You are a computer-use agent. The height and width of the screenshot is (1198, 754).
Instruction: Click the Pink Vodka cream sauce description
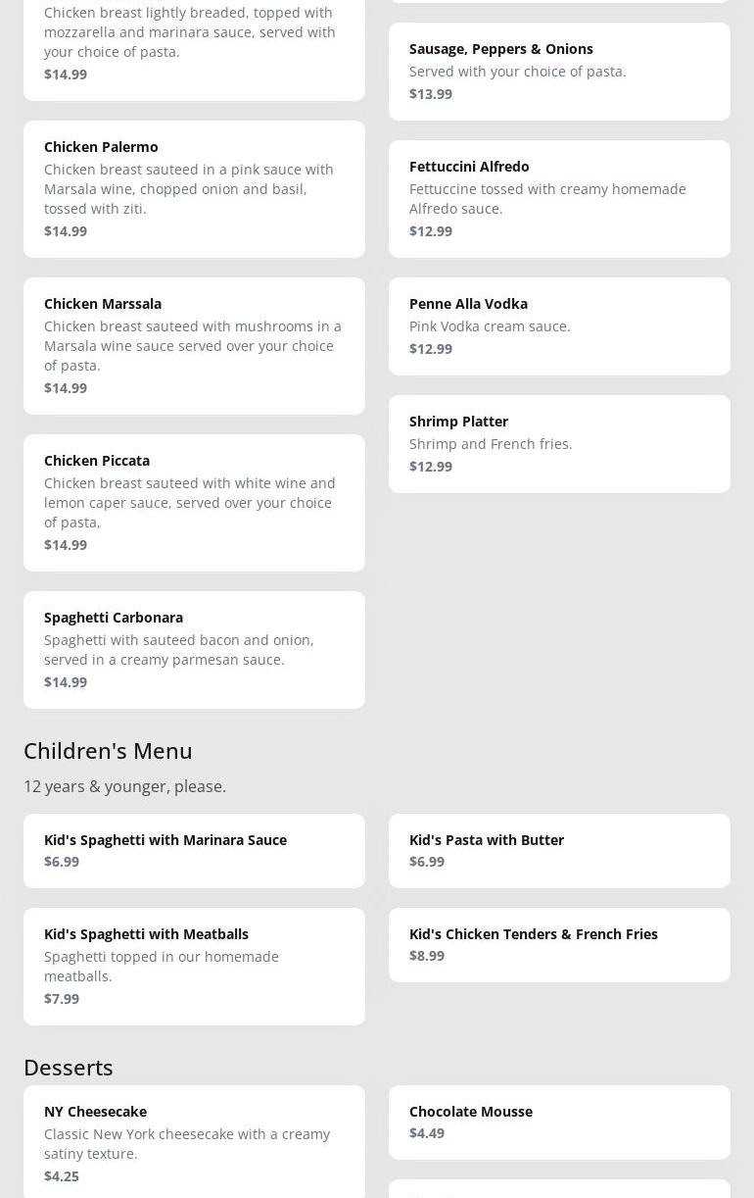[490, 325]
